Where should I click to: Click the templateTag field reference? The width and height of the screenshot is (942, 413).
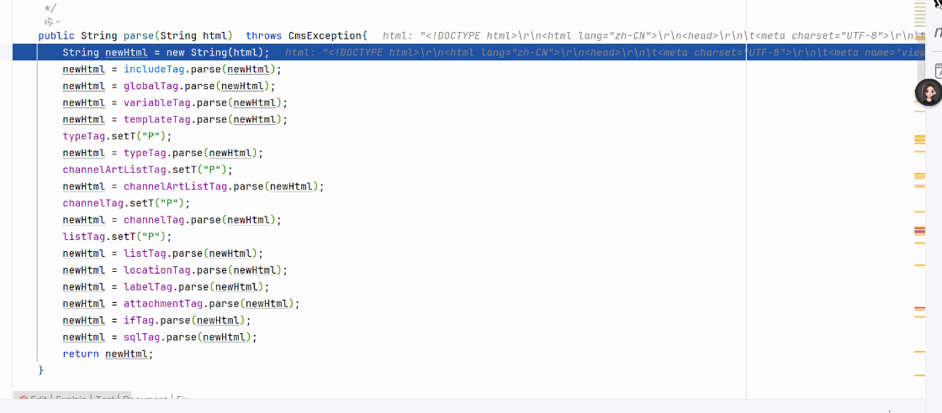(x=156, y=120)
